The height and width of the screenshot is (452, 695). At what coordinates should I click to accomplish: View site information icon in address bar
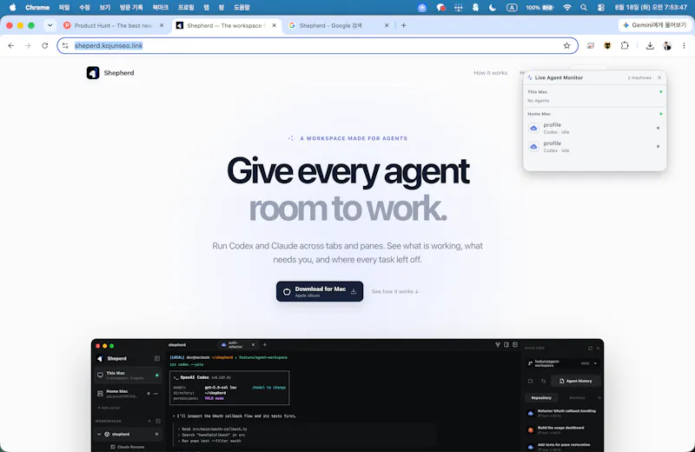65,46
